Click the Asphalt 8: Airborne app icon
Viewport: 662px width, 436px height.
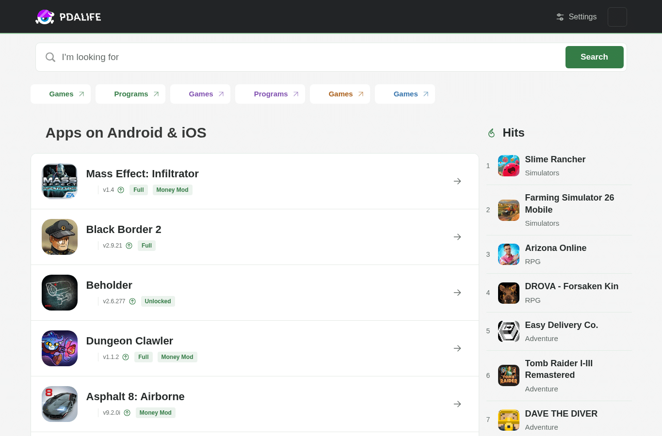tap(60, 404)
